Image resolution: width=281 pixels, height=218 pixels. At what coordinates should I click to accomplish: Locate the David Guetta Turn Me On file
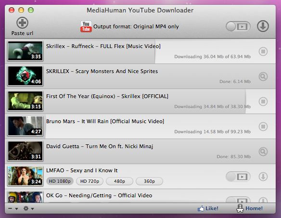coord(263,152)
